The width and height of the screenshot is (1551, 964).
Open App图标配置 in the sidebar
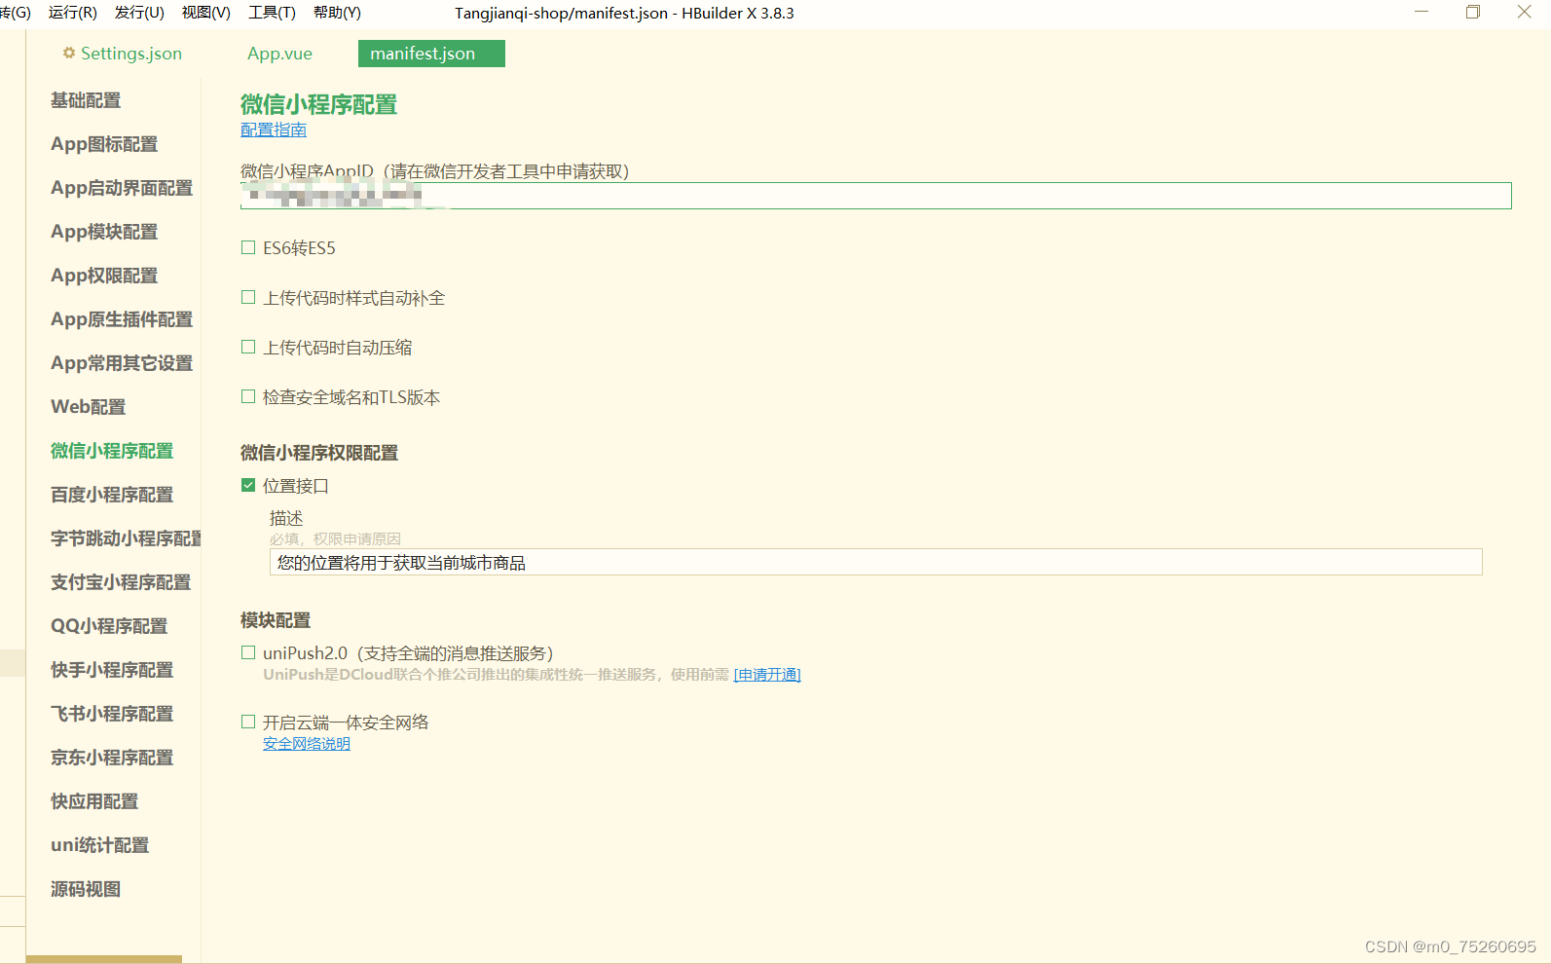tap(104, 144)
